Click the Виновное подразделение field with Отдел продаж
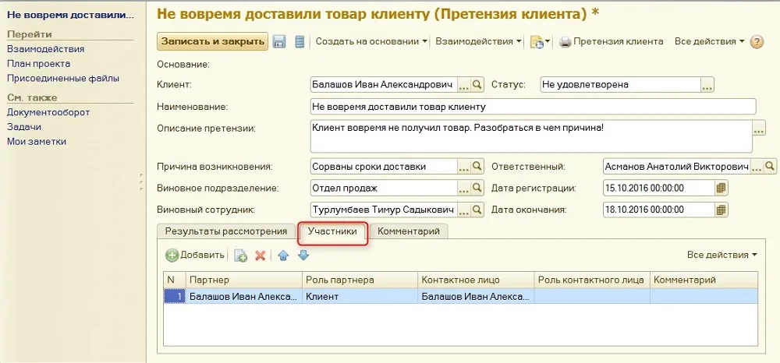The width and height of the screenshot is (780, 363). tap(383, 189)
